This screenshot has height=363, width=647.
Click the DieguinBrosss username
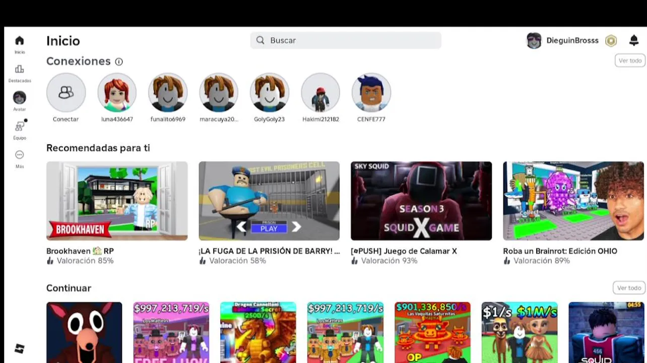(x=572, y=40)
